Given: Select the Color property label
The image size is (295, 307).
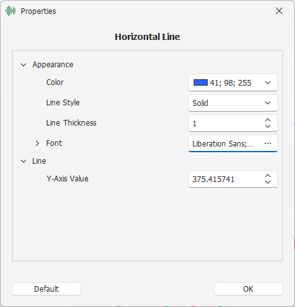Looking at the screenshot, I should click(x=54, y=82).
